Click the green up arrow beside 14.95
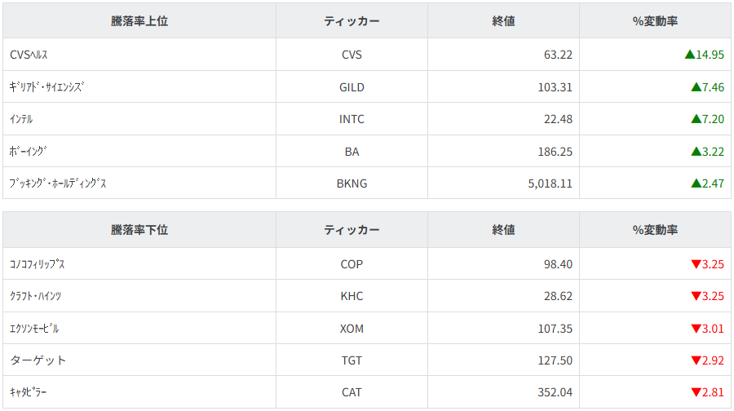The width and height of the screenshot is (734, 411). tap(689, 55)
